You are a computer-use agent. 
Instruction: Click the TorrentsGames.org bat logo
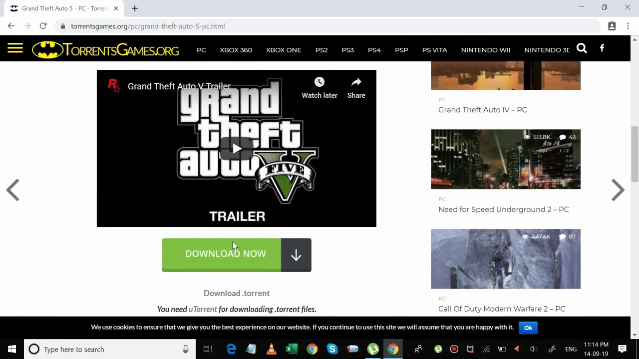pos(105,50)
